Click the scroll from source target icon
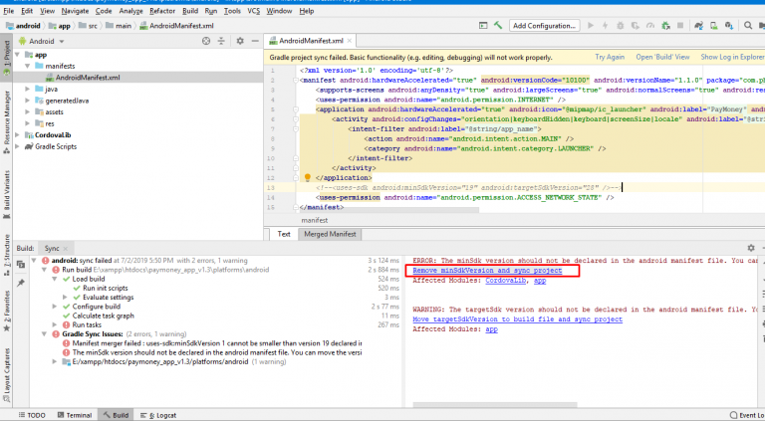The height and width of the screenshot is (421, 765). (205, 42)
